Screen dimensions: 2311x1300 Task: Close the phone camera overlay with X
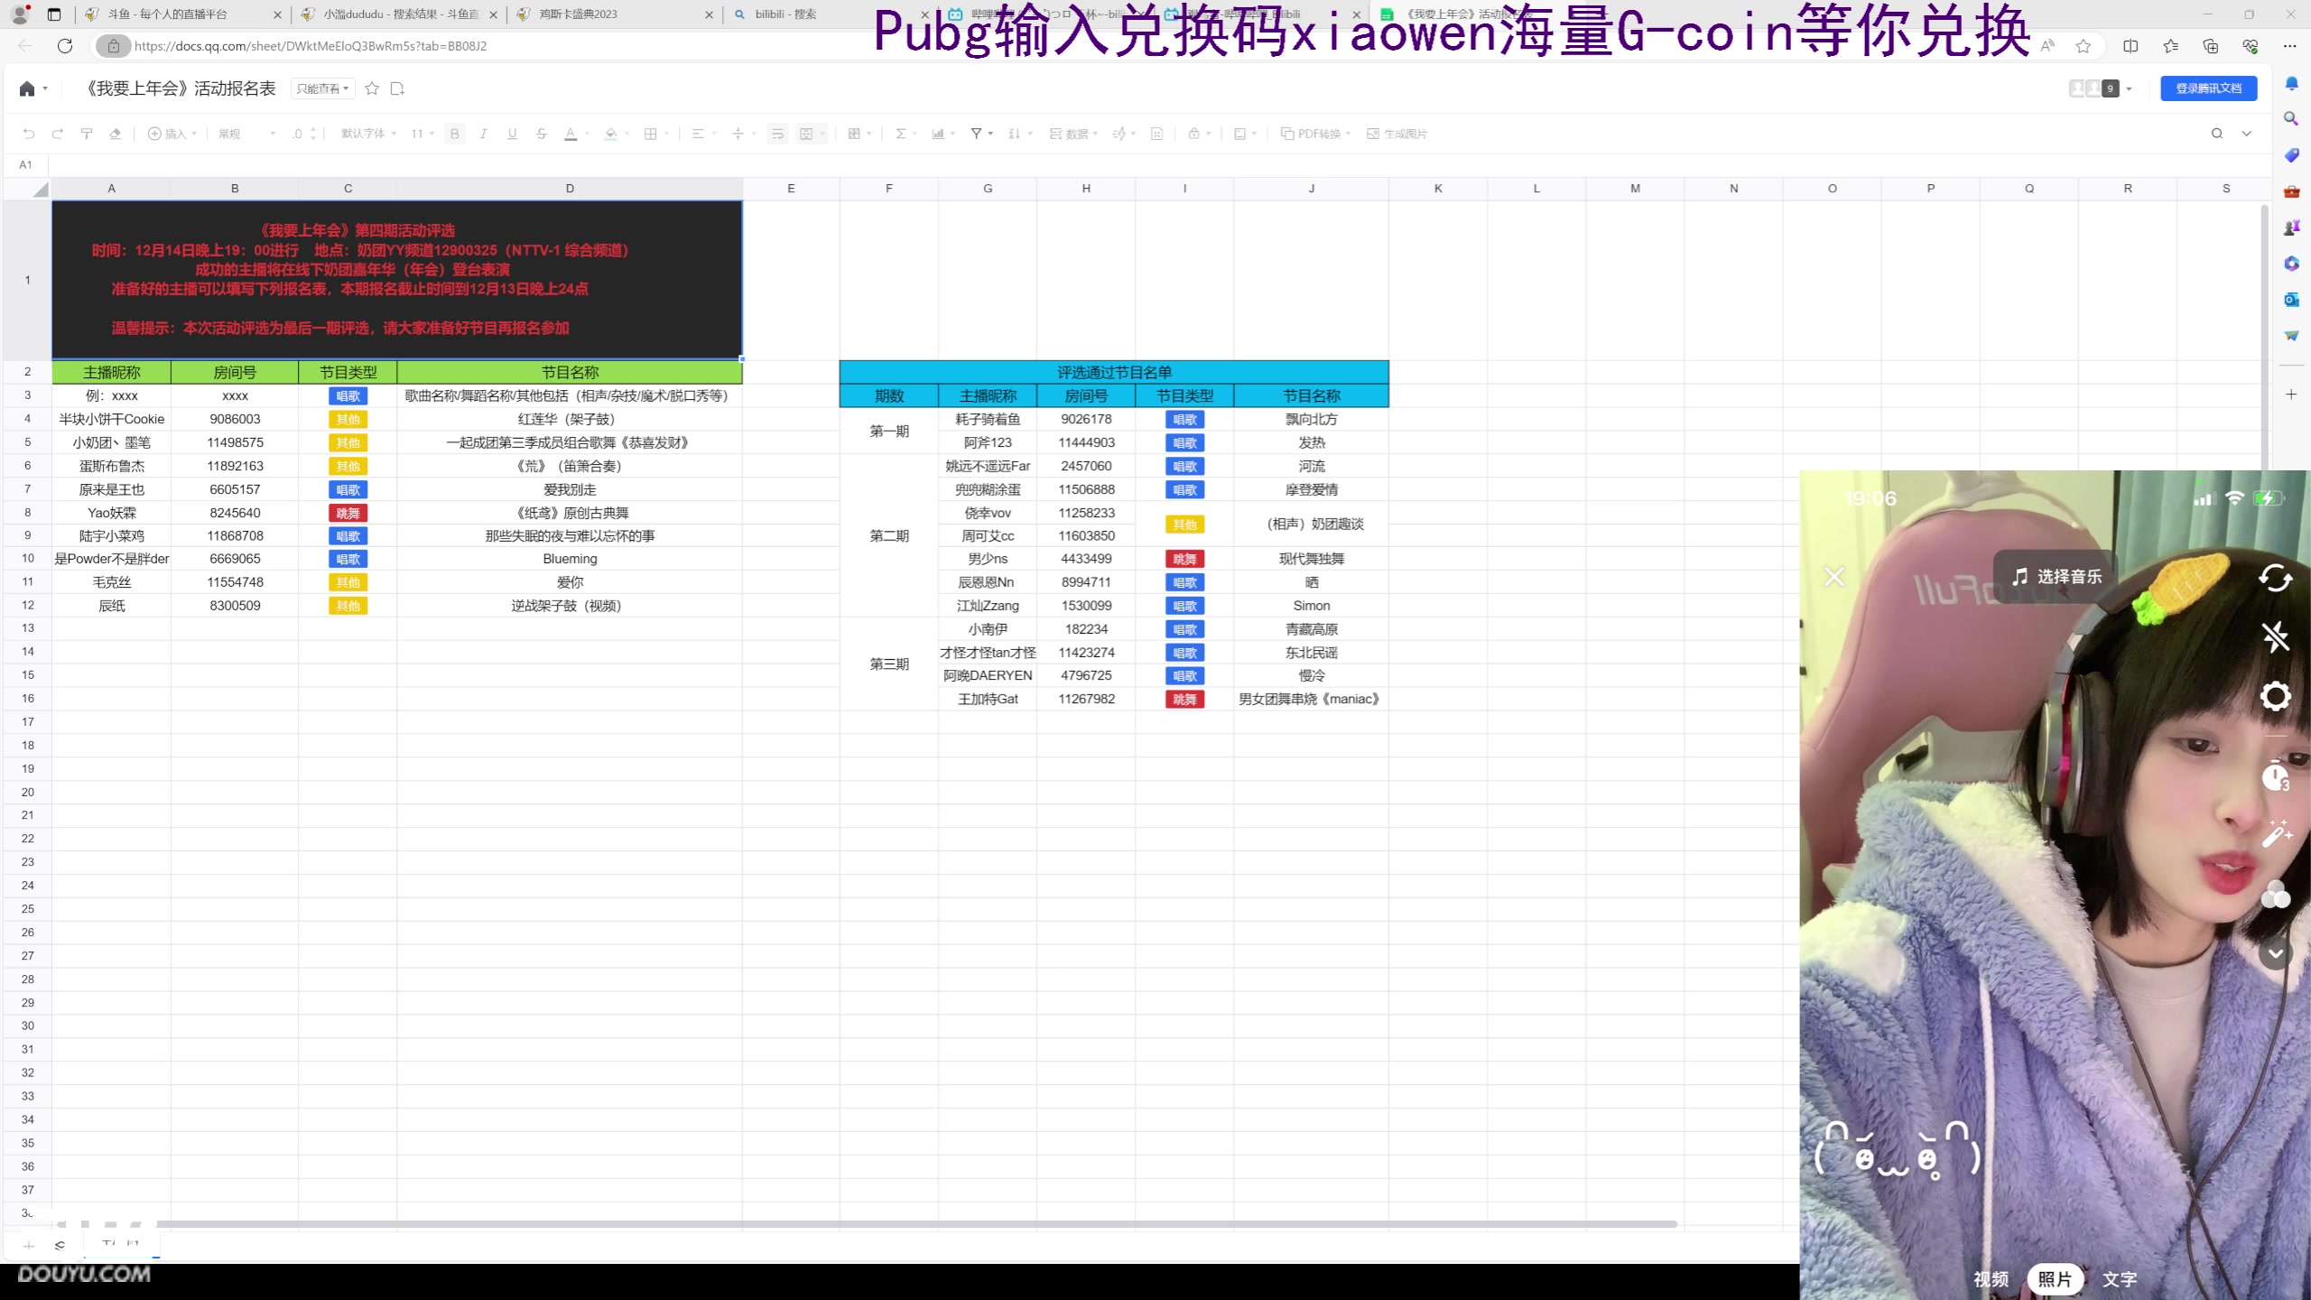(x=1834, y=576)
